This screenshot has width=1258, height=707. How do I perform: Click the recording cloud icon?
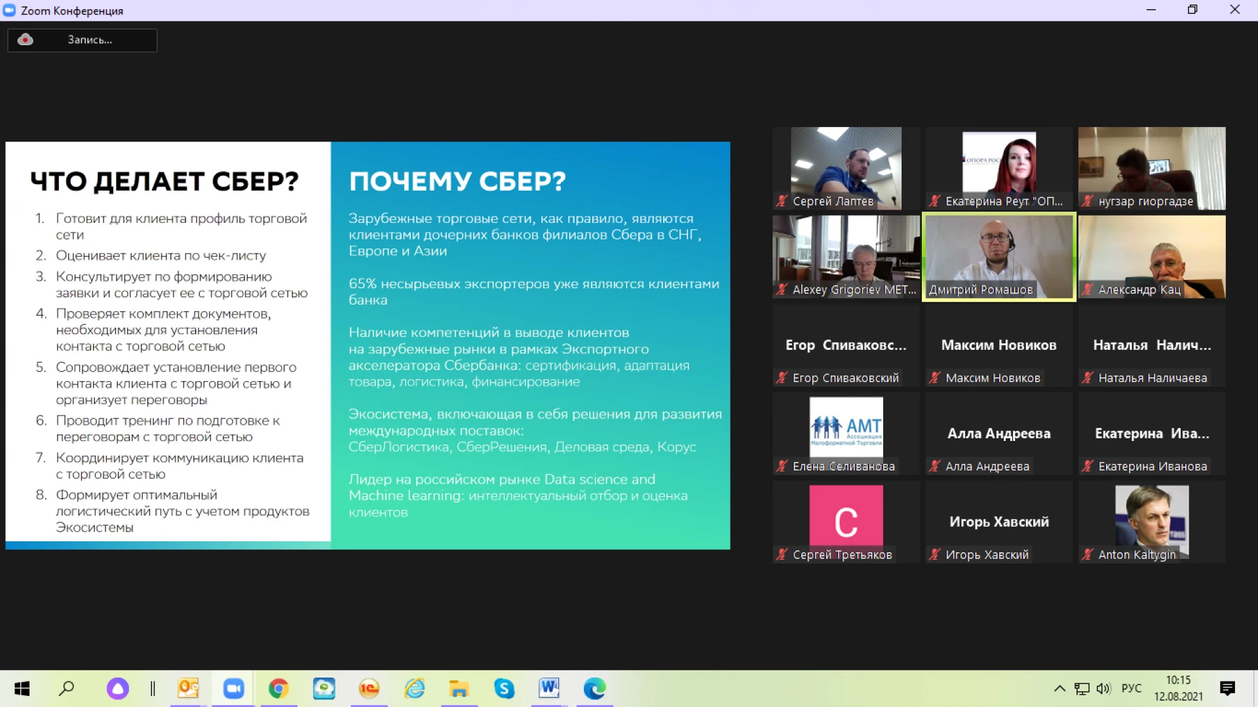(25, 39)
